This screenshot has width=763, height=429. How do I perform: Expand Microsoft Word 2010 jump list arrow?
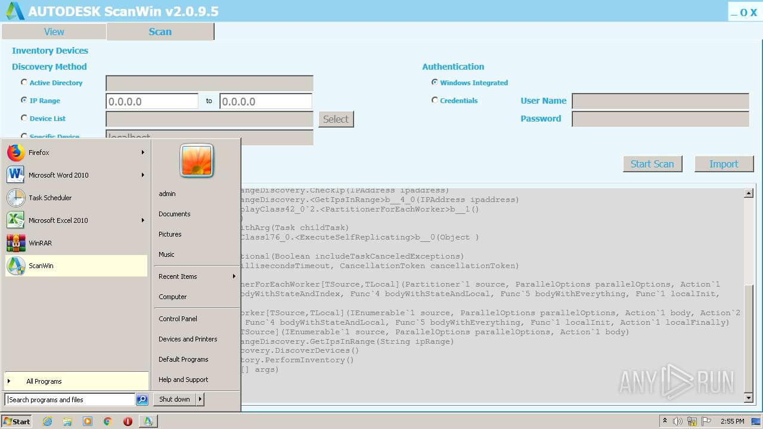point(143,175)
